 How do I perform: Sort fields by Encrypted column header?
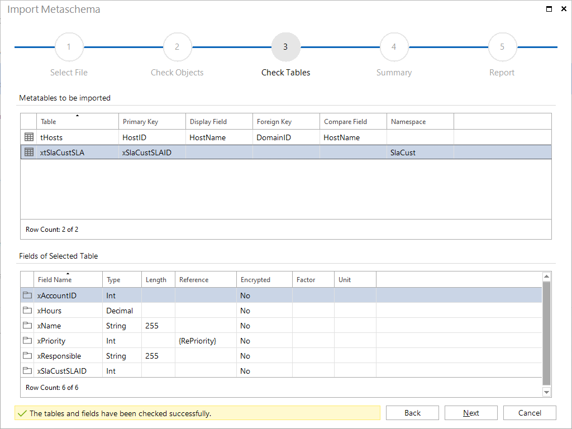coord(264,279)
